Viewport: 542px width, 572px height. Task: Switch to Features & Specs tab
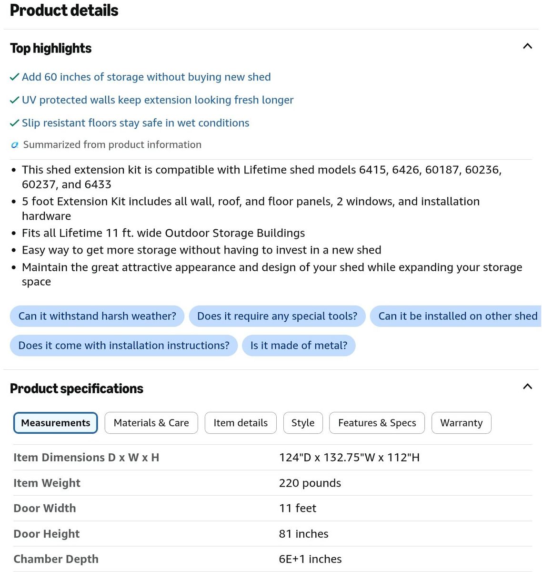tap(377, 423)
